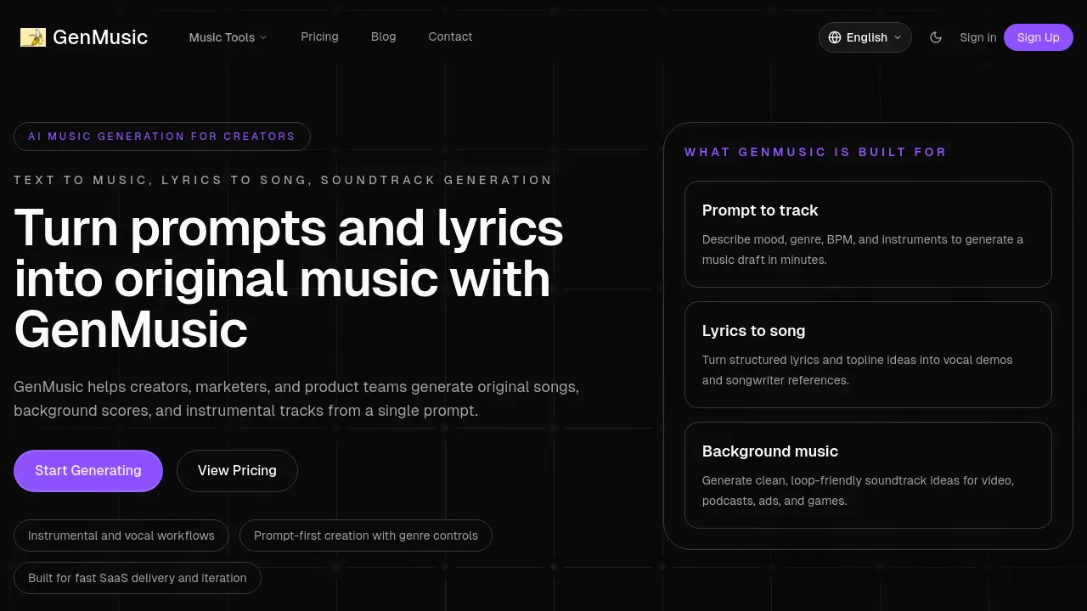This screenshot has height=611, width=1087.
Task: Click the GenMusic banana logo icon
Action: coord(33,37)
